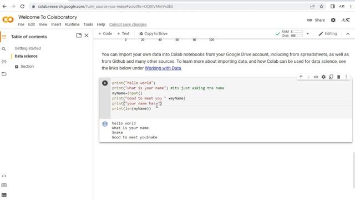
Task: Reload the browser page
Action: (x=22, y=6)
